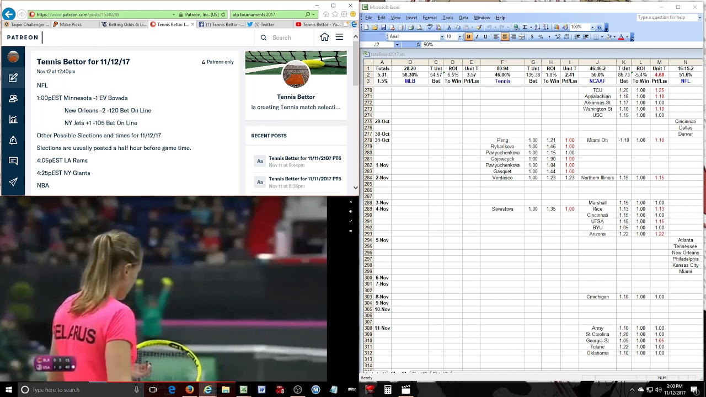
Task: Open Tennis Bettor for 11/11/2017 PT6 post
Action: 304,158
